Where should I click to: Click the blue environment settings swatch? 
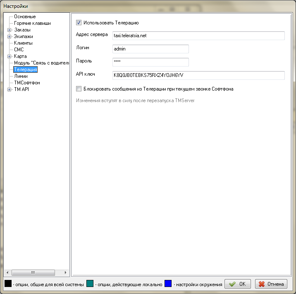(x=168, y=284)
